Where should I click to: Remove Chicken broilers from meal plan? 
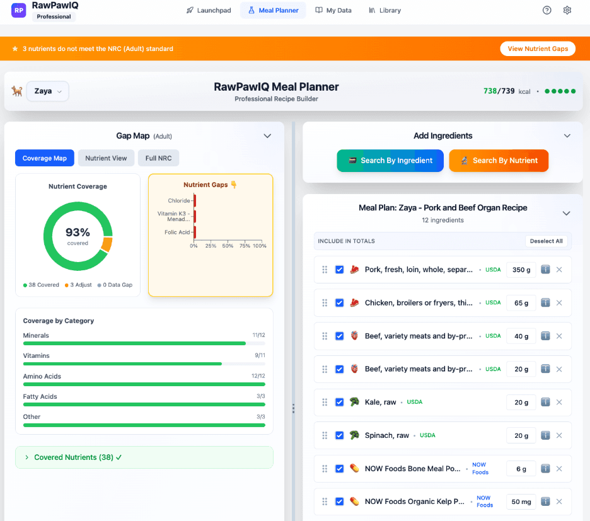[559, 302]
